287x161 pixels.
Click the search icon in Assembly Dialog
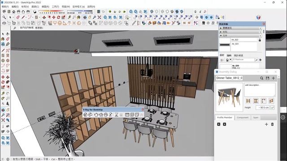[262, 78]
